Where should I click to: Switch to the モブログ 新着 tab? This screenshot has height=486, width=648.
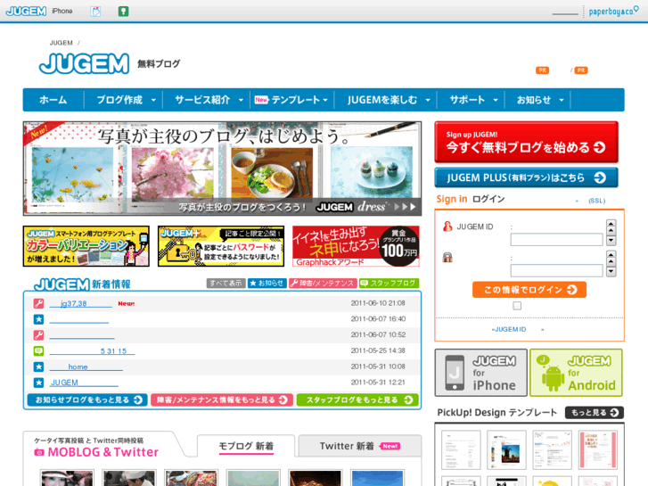[246, 446]
